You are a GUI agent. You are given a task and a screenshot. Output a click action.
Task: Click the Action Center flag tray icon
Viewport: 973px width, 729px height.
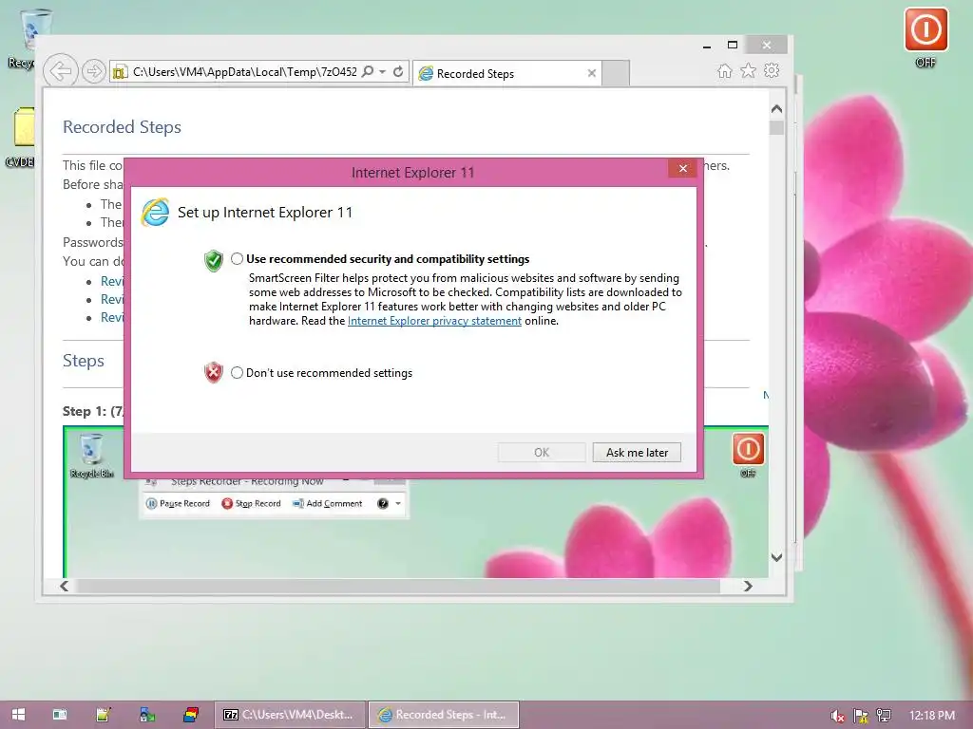point(861,716)
